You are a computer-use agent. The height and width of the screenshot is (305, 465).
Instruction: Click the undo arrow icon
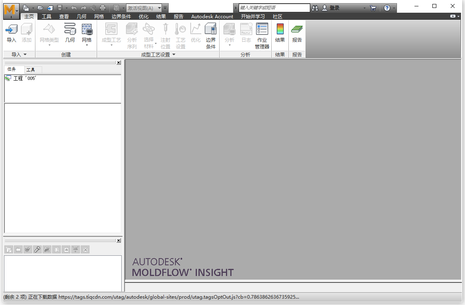[74, 8]
